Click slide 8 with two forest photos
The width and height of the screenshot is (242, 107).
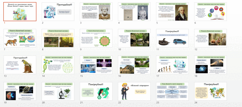58,38
